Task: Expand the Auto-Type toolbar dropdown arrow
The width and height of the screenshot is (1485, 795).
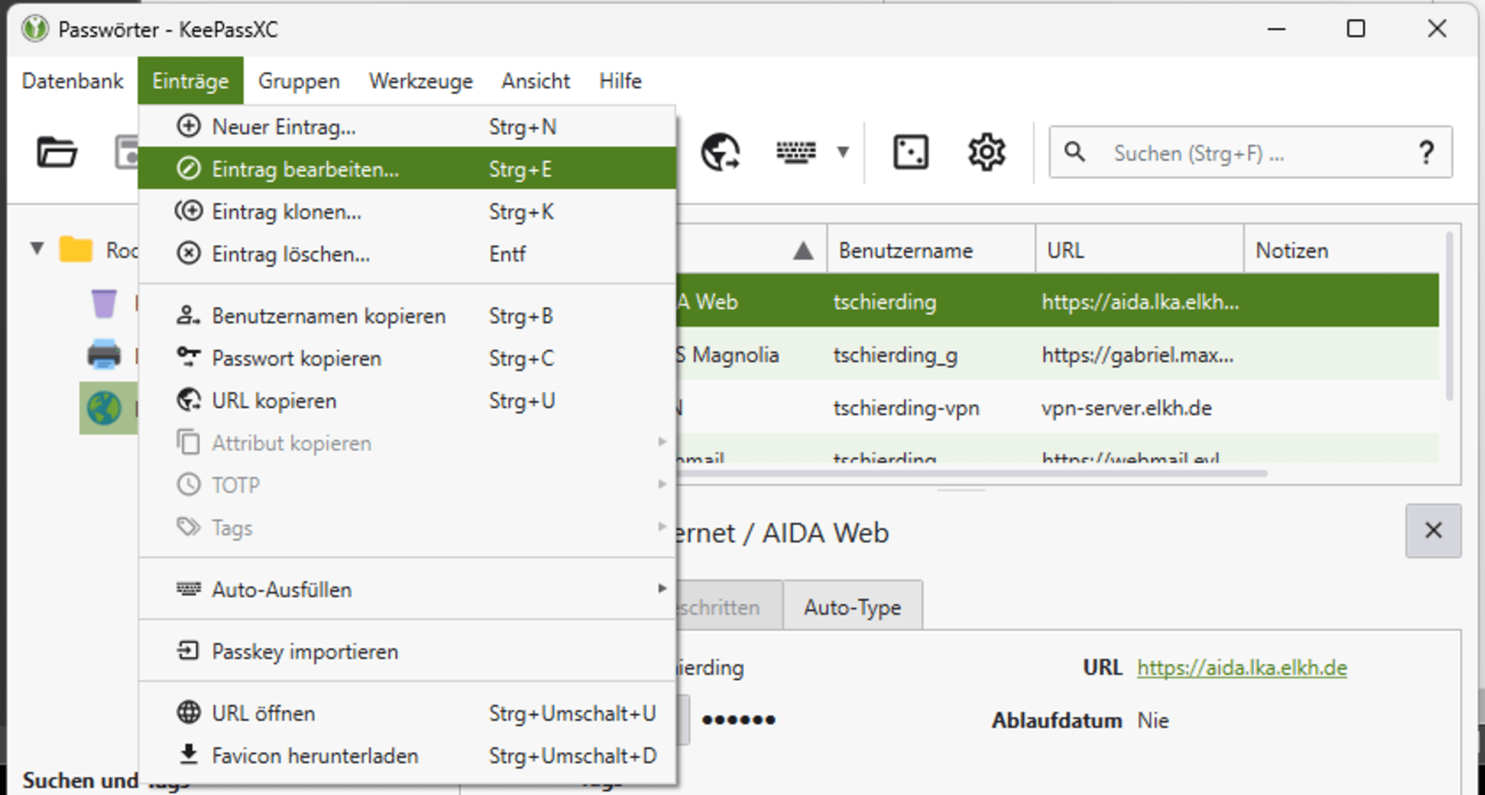Action: pyautogui.click(x=843, y=152)
